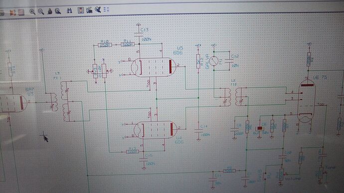Image resolution: width=344 pixels, height=193 pixels.
Task: Select the 10K dual potentiometer symbol
Action: [x=100, y=71]
